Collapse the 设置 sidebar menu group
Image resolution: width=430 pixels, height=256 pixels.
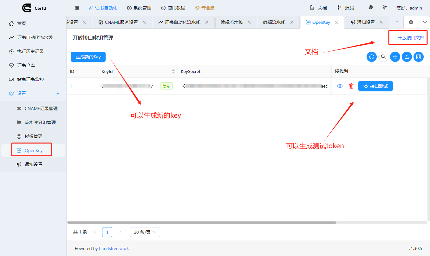click(x=57, y=93)
